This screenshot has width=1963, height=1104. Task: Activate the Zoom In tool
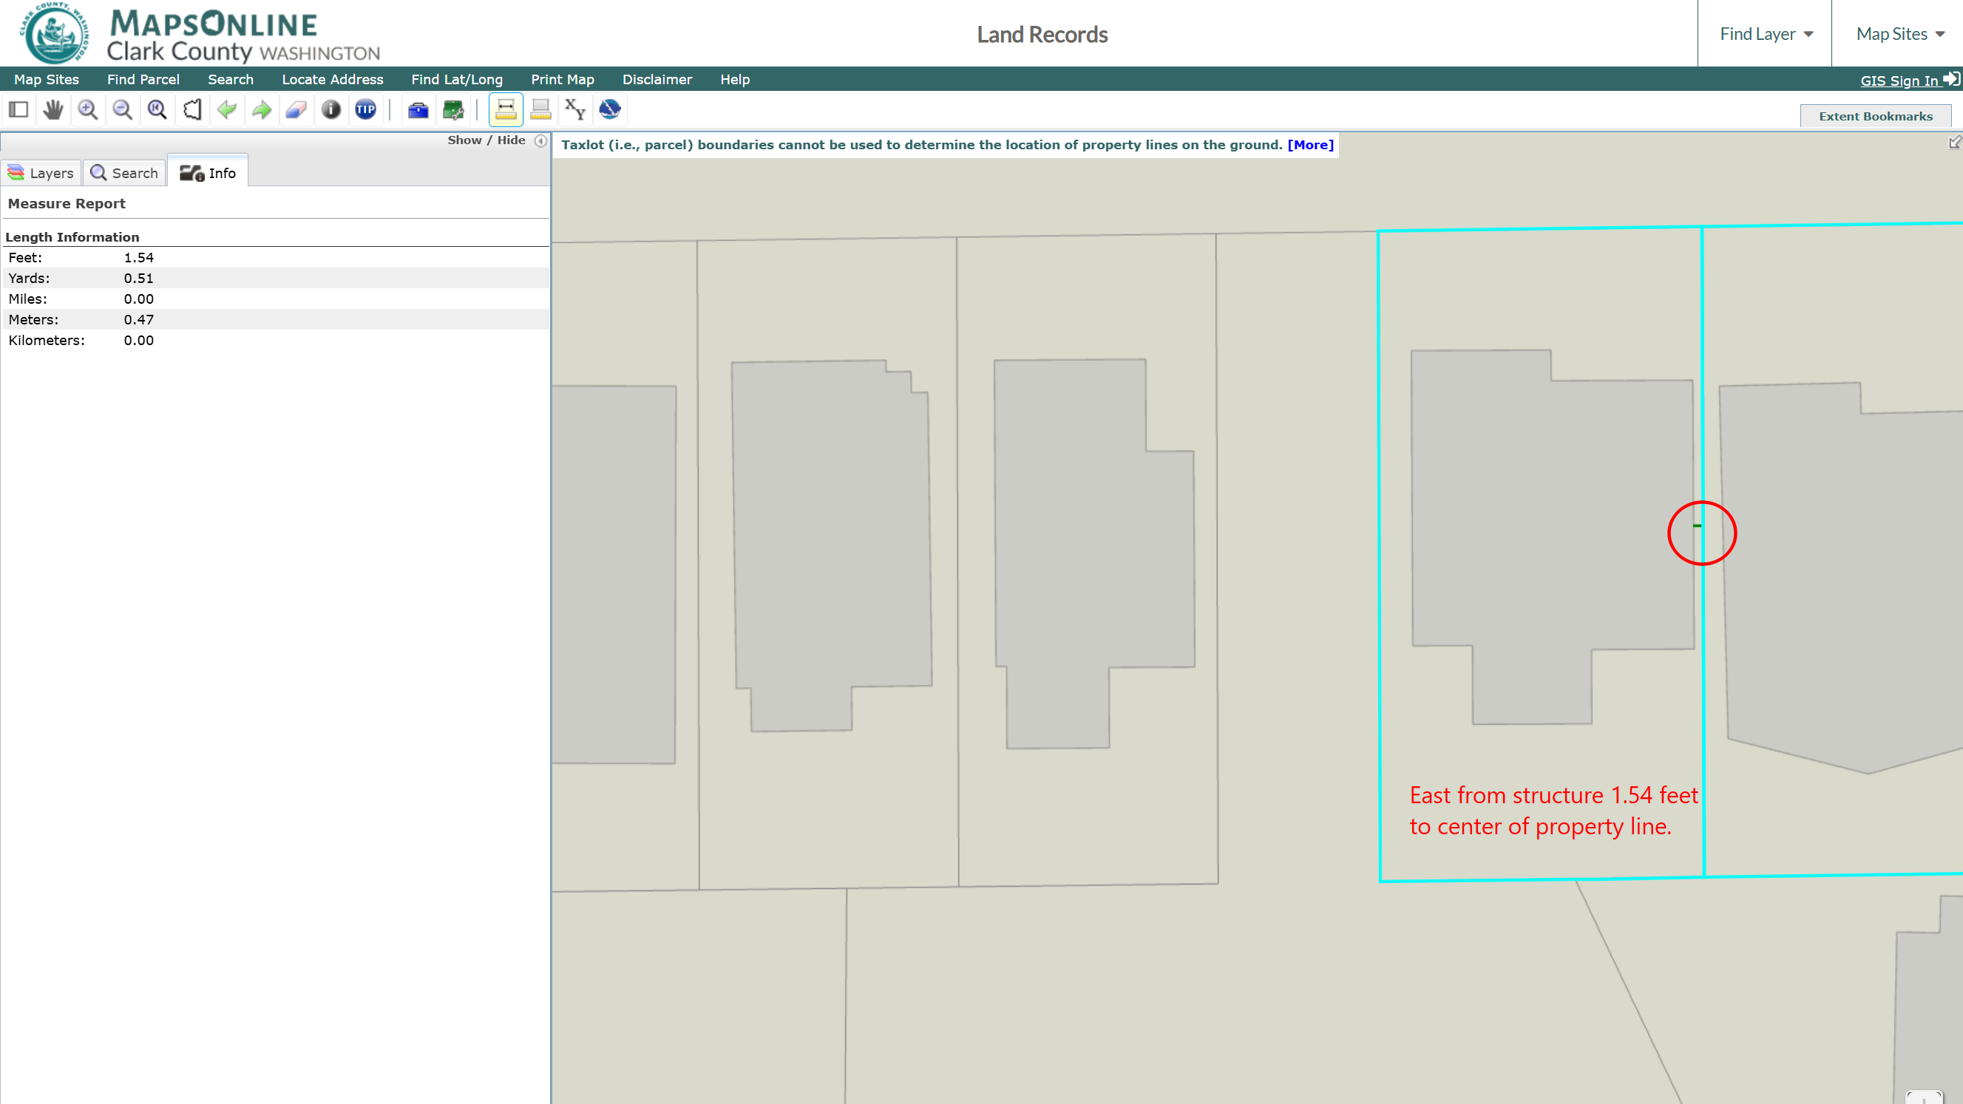click(x=88, y=109)
